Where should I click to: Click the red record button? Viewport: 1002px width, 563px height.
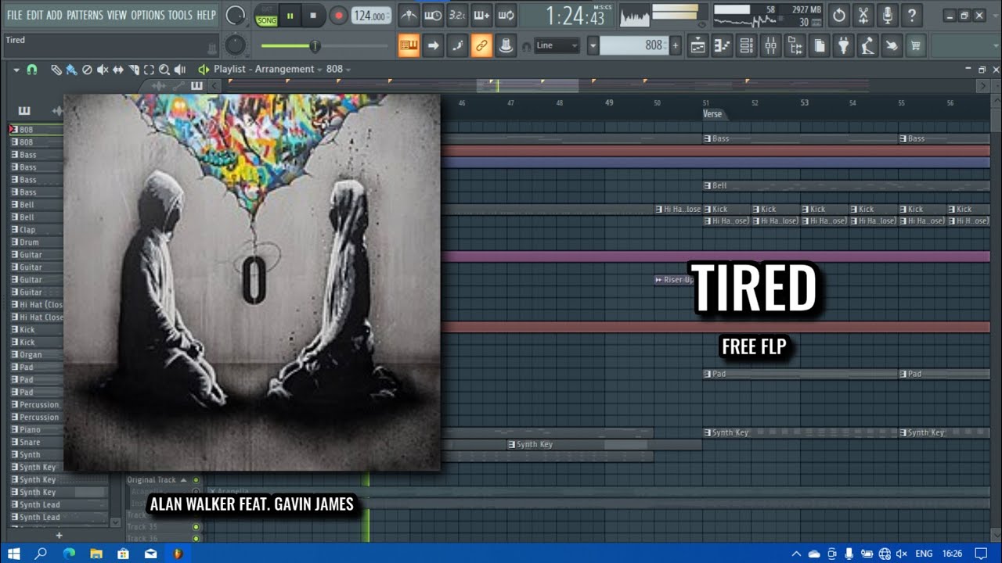click(338, 16)
